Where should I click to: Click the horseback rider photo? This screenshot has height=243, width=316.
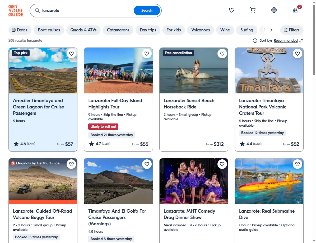click(x=194, y=70)
